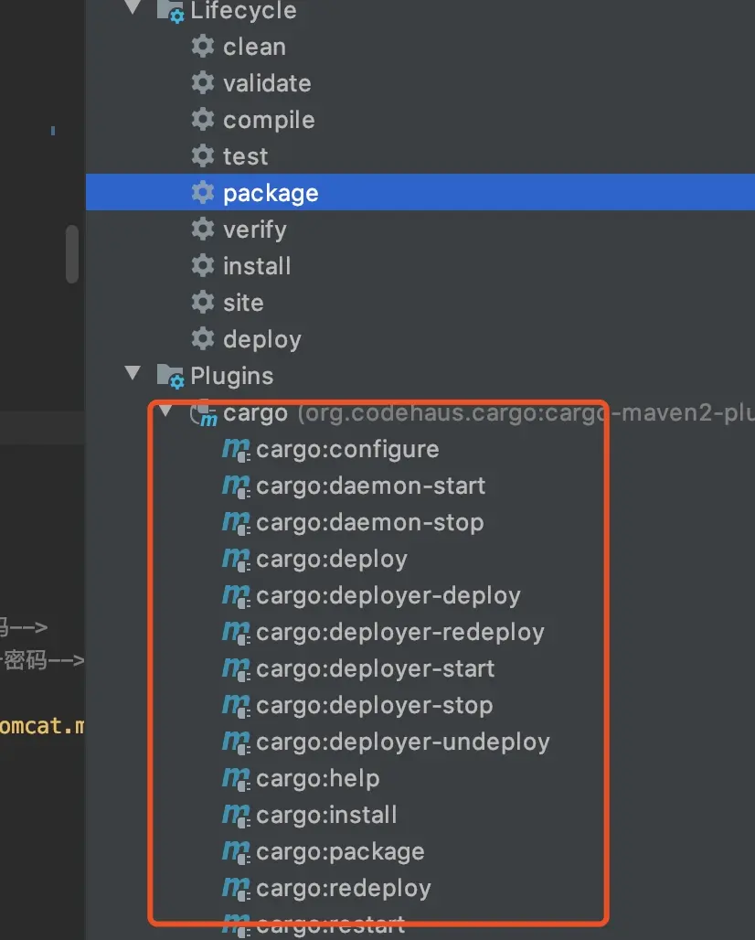Click the Lifecycle folder icon
Viewport: 755px width, 940px height.
coord(170,11)
